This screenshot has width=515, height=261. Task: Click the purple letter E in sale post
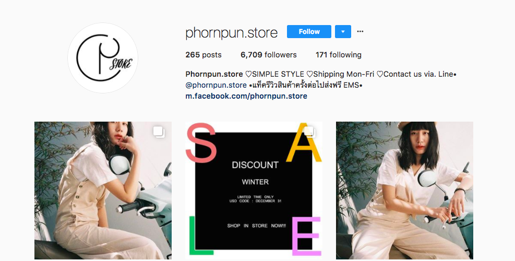(306, 236)
